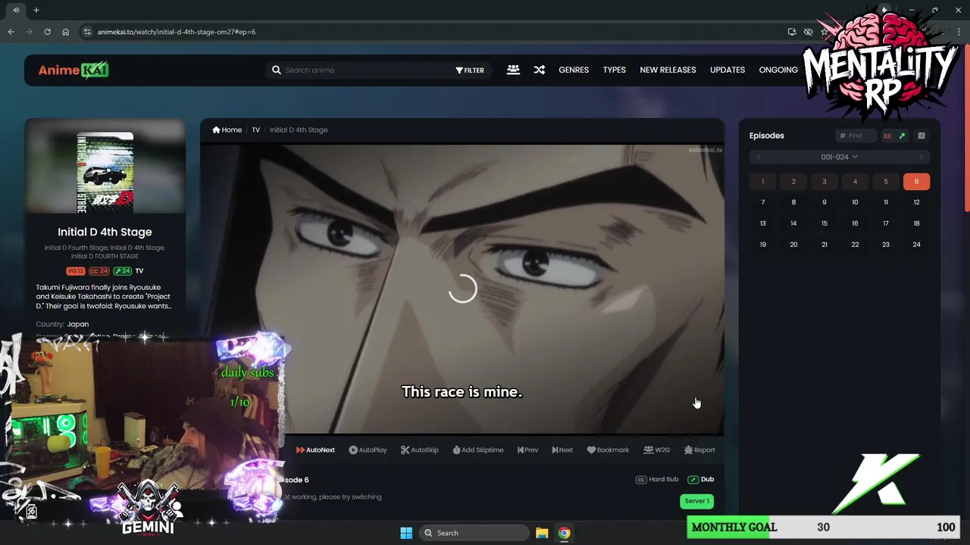Report an issue with the bug icon
This screenshot has width=970, height=545.
(699, 450)
